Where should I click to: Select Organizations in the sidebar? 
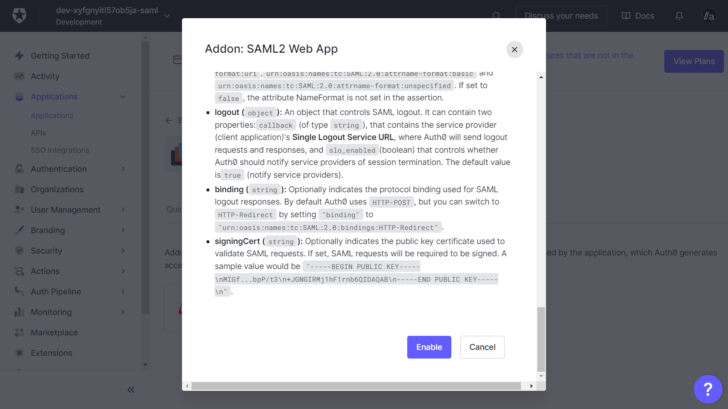click(57, 190)
